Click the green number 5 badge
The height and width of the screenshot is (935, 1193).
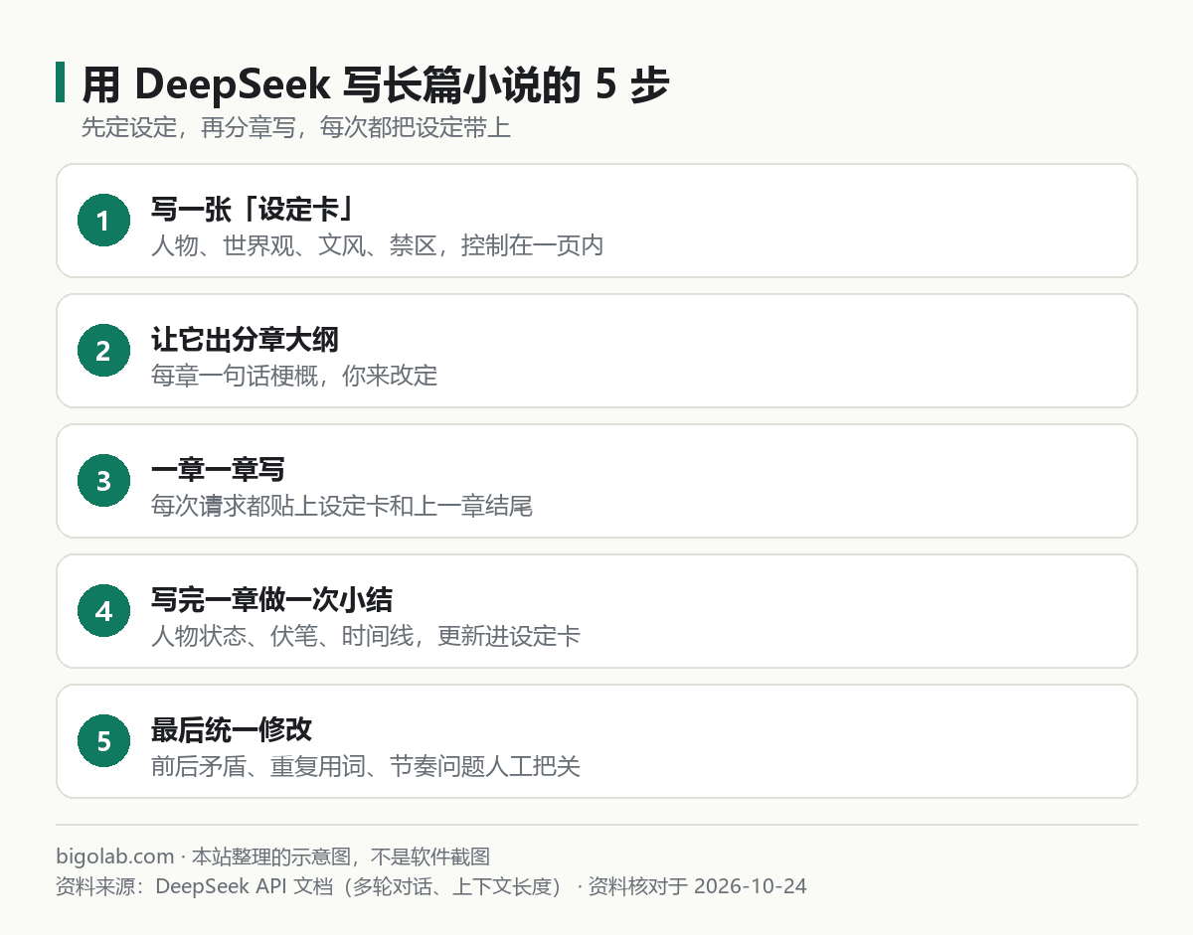coord(103,741)
